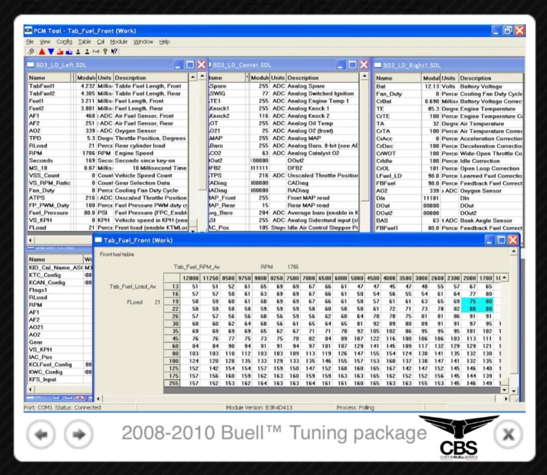Click Units column header in BD3_LD_Center window

click(x=278, y=77)
